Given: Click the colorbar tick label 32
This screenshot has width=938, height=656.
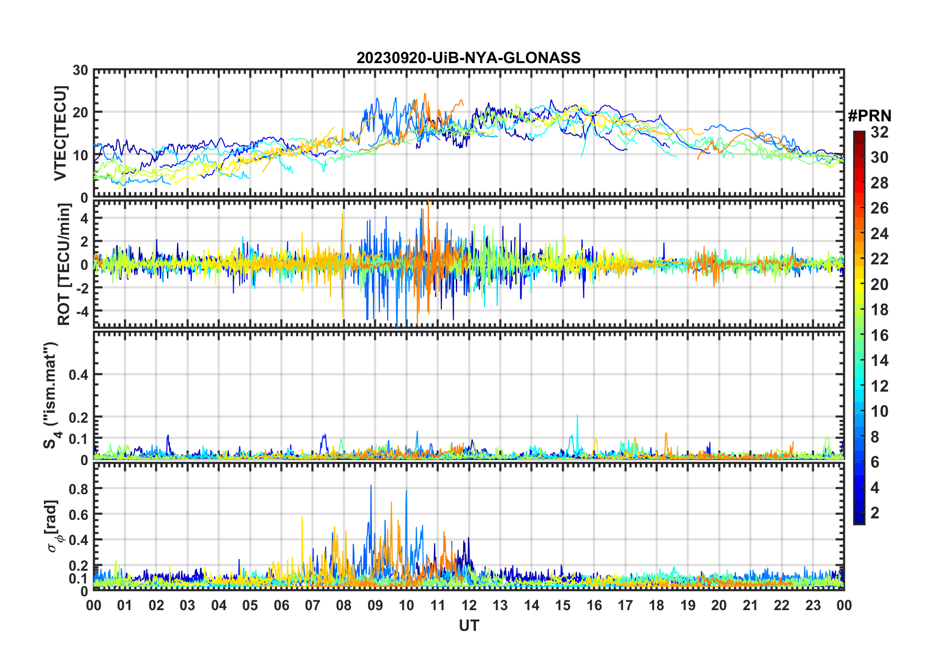Looking at the screenshot, I should point(879,132).
